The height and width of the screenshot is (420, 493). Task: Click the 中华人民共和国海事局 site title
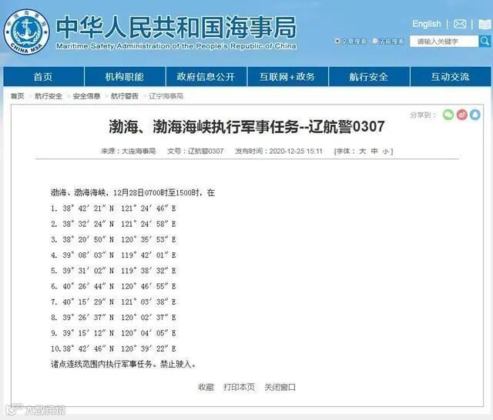[176, 27]
